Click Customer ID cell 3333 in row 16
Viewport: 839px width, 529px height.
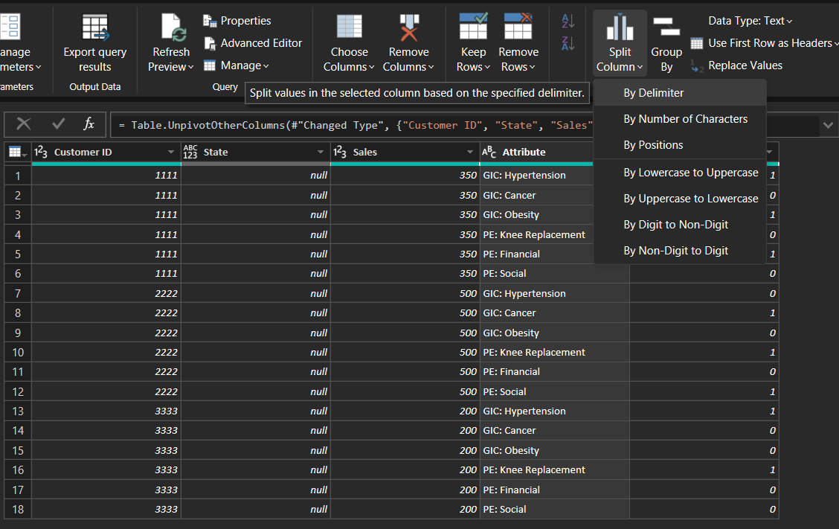106,469
